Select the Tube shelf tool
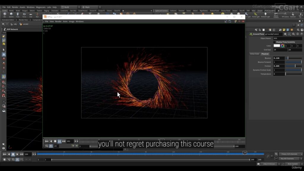Screen dimensions: 304x171 [x=18, y=15]
